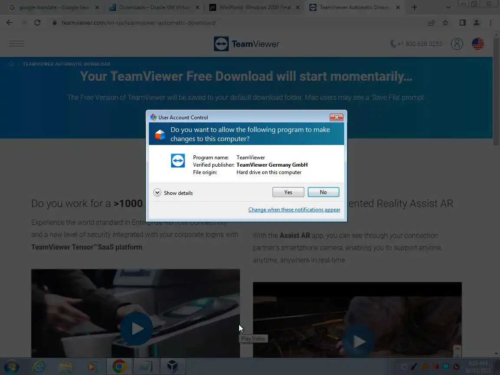Open the Chrome profile icon

(x=477, y=23)
